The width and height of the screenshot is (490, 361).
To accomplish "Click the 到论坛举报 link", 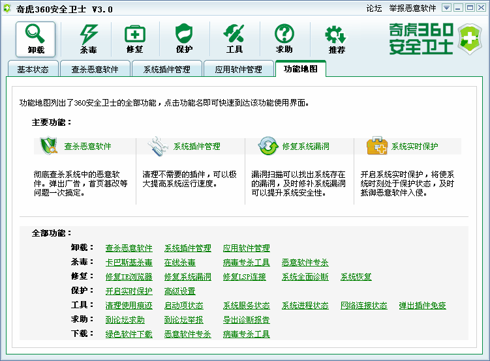I will [x=184, y=320].
